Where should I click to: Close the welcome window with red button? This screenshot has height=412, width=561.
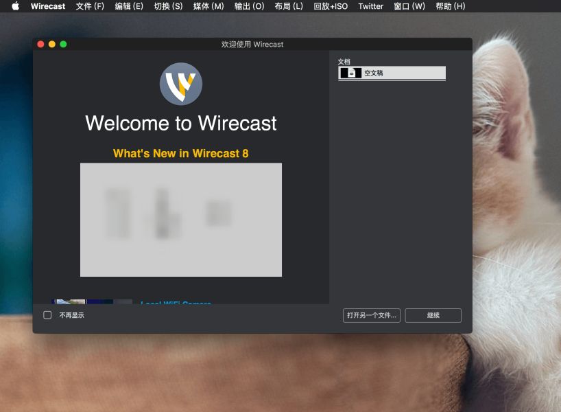point(40,44)
